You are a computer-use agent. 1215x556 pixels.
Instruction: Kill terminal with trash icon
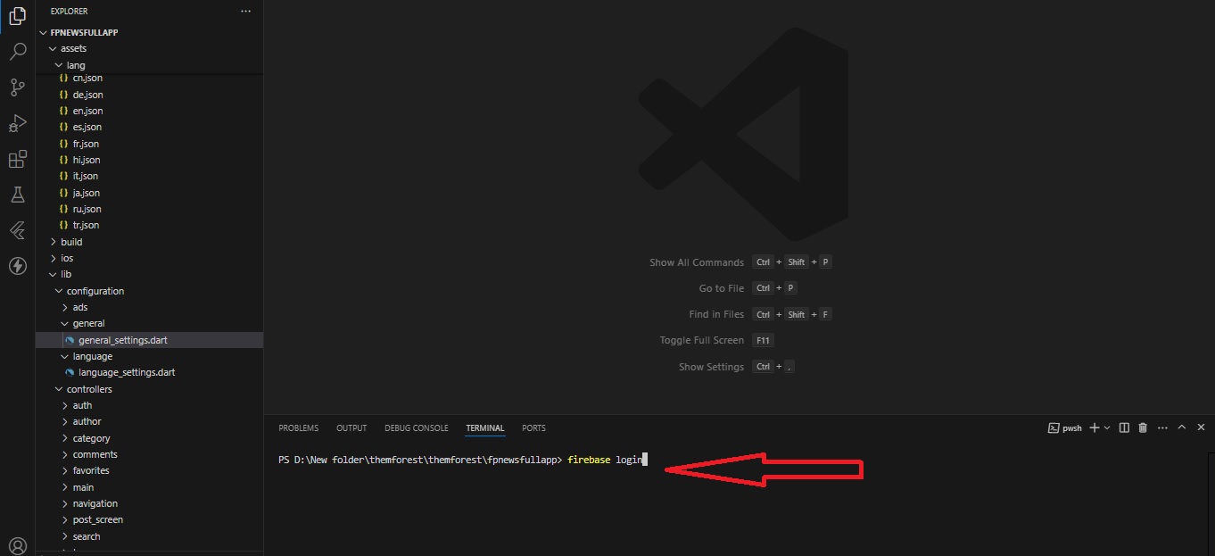point(1143,428)
